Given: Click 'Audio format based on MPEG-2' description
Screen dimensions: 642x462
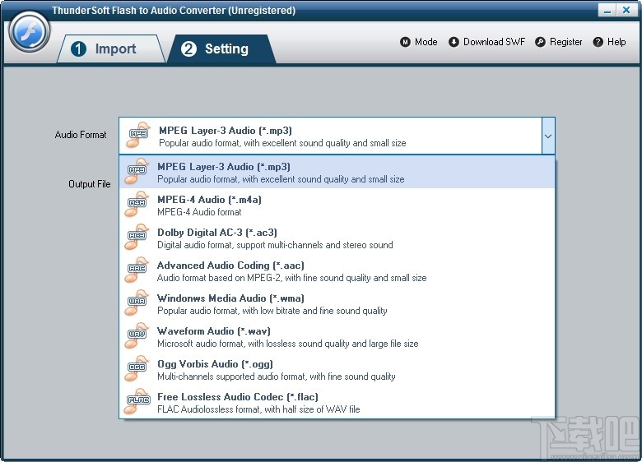Looking at the screenshot, I should point(292,278).
